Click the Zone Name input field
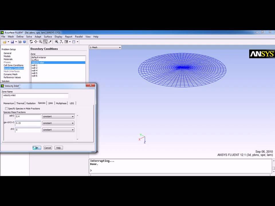Image resolution: width=275 pixels, height=206 pixels. coord(35,96)
